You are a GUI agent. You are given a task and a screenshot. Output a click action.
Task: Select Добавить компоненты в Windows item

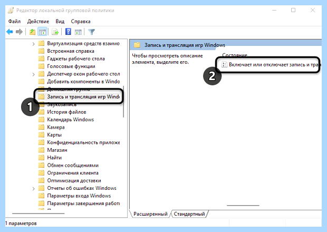click(83, 81)
